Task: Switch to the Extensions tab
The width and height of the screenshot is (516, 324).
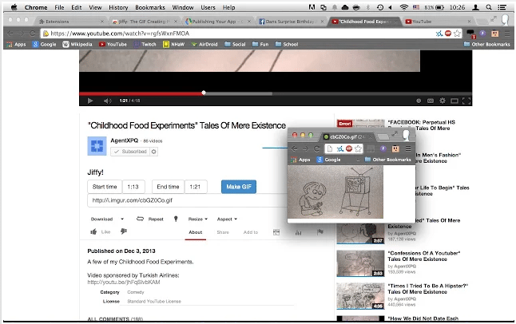Action: click(x=70, y=22)
